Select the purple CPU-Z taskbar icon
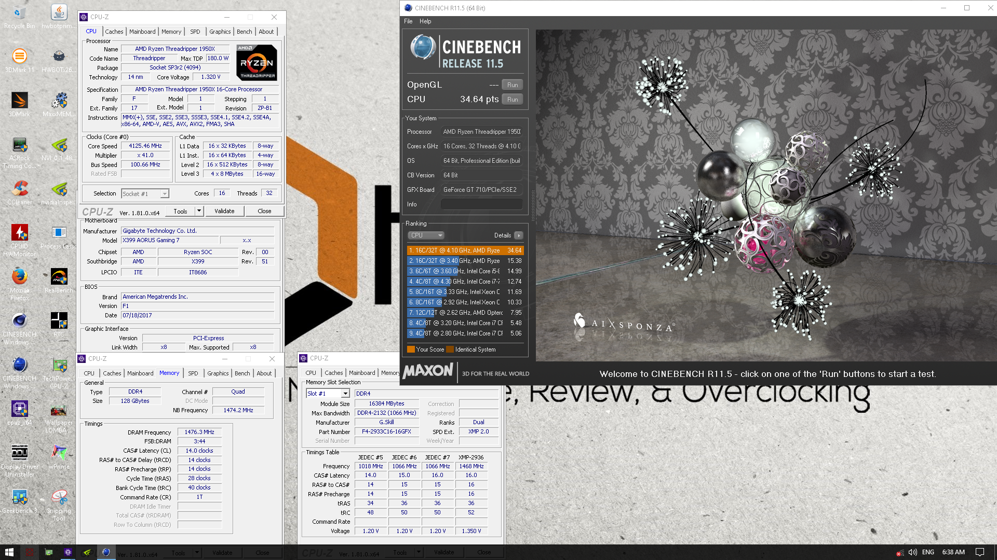Viewport: 997px width, 560px height. coord(68,552)
